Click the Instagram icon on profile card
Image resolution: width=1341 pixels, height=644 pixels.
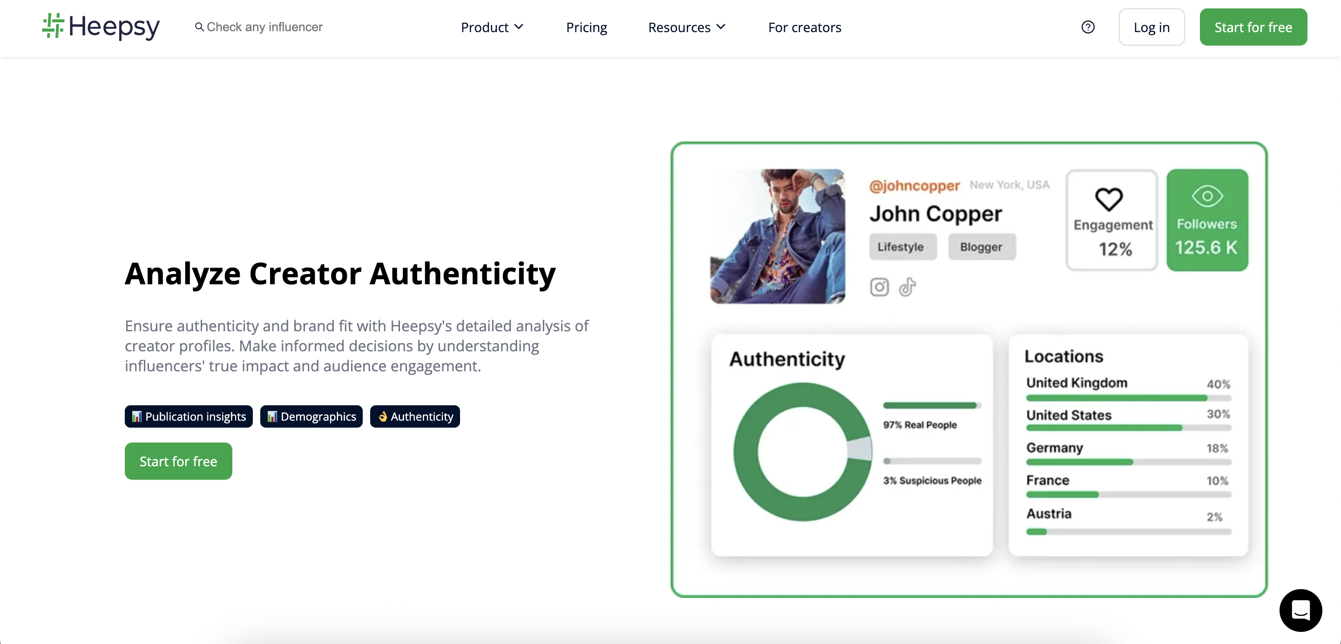click(879, 287)
